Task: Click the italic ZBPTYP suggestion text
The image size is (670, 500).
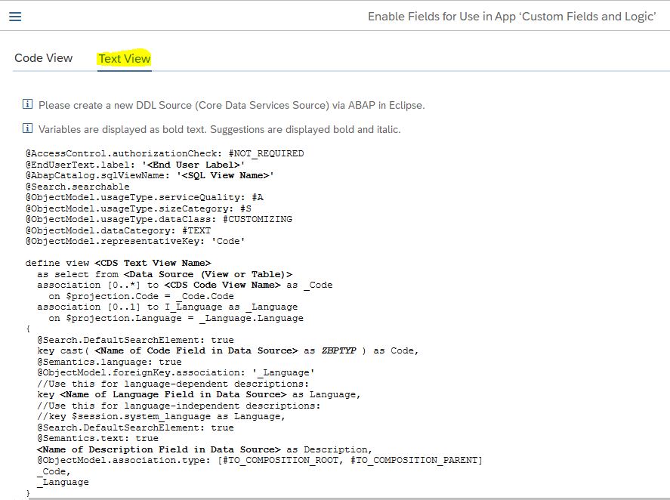Action: [339, 351]
